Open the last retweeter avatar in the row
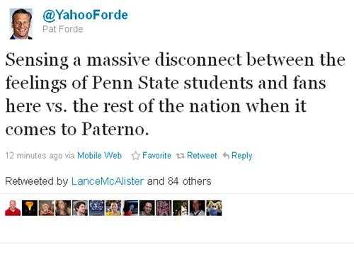The width and height of the screenshot is (354, 264). pyautogui.click(x=214, y=208)
